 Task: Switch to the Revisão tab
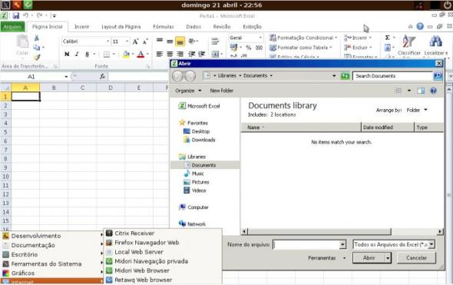pos(222,27)
